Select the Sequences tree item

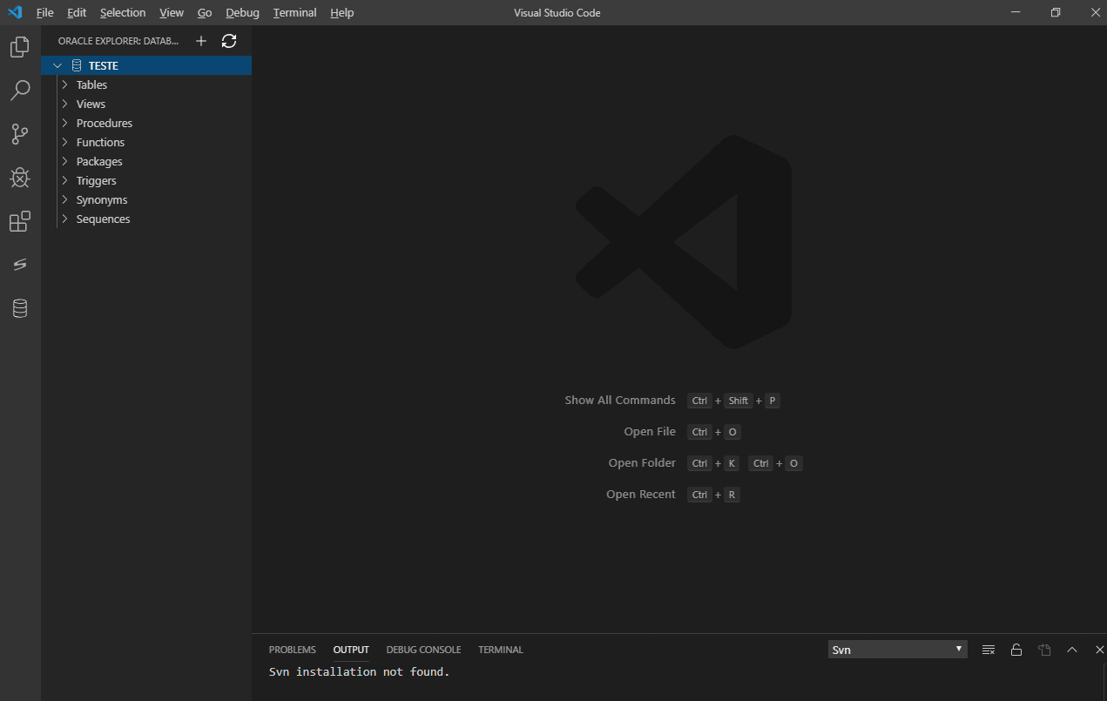click(104, 219)
